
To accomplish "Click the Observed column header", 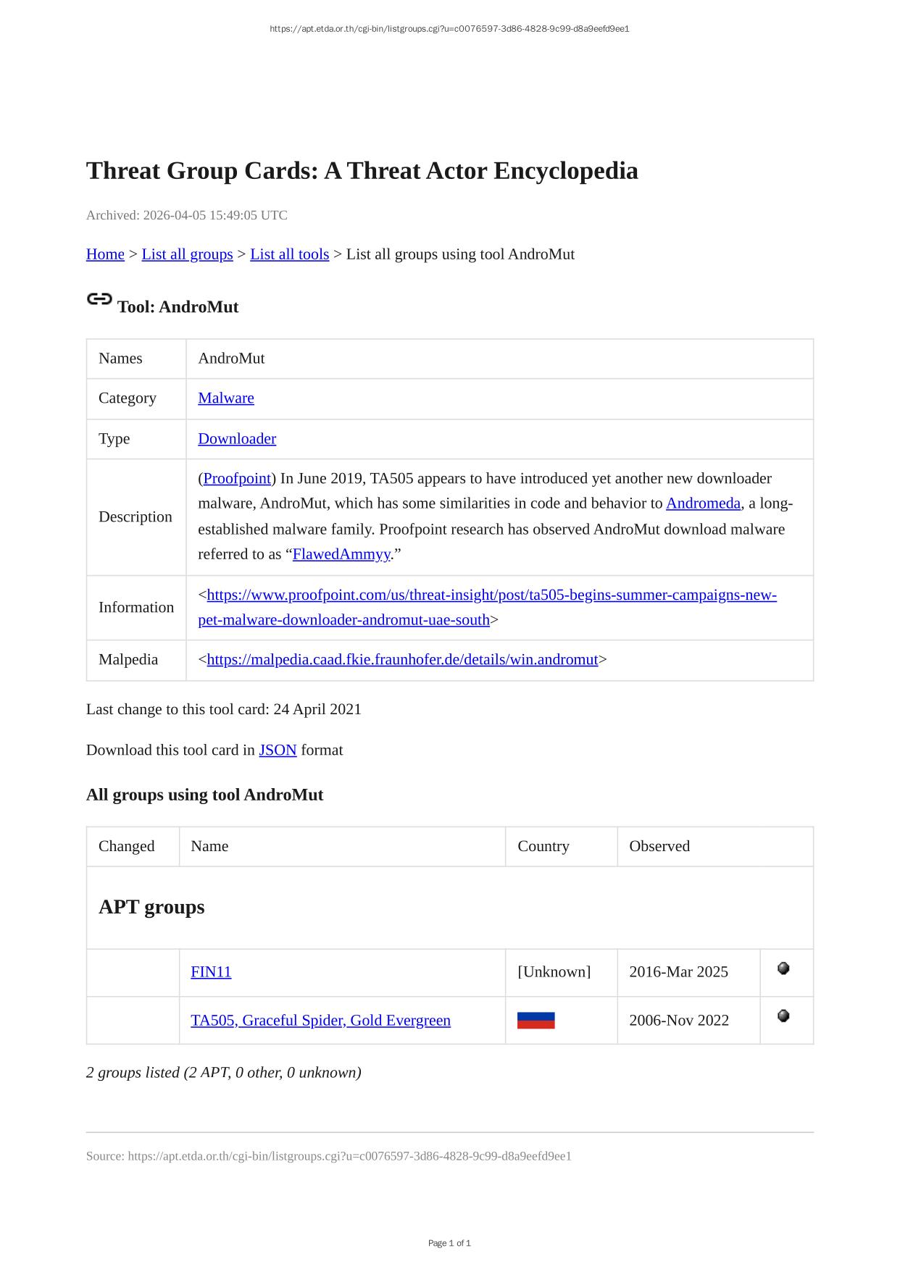I will pyautogui.click(x=659, y=846).
